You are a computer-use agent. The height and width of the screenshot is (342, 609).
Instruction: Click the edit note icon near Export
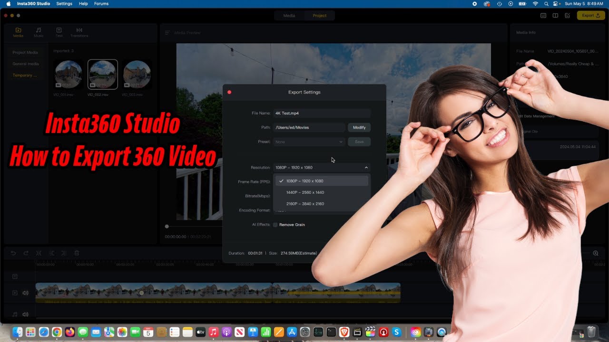coord(567,16)
